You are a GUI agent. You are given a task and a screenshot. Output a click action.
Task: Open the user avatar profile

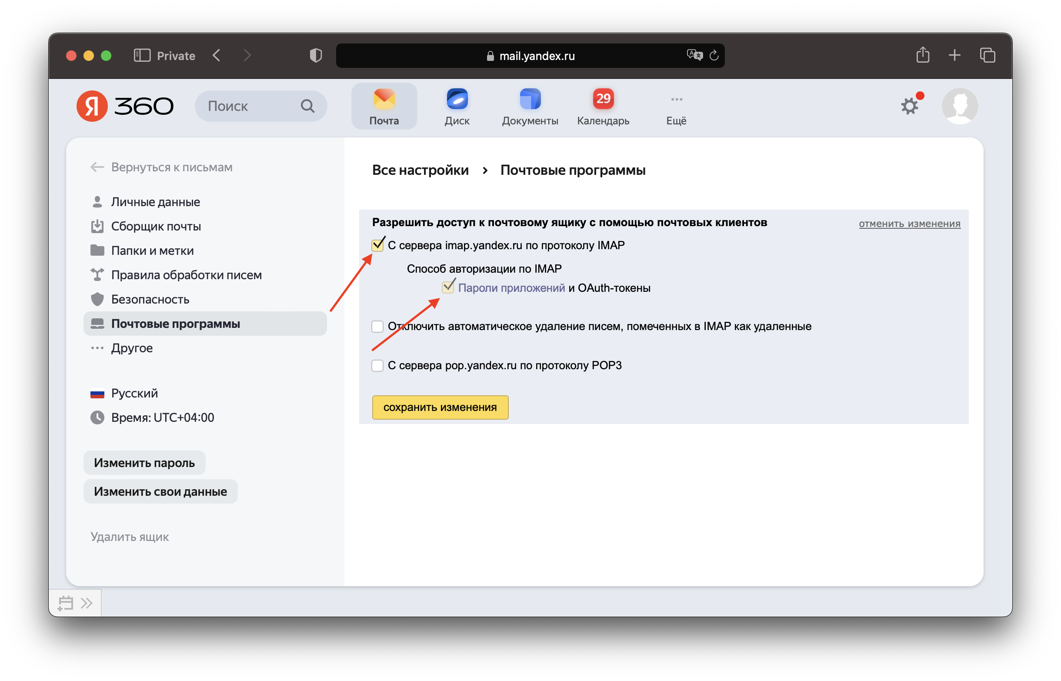pyautogui.click(x=959, y=106)
